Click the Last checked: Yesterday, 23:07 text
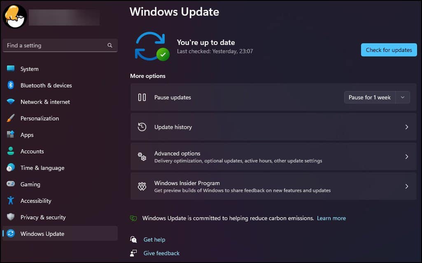This screenshot has width=422, height=263. click(x=215, y=51)
